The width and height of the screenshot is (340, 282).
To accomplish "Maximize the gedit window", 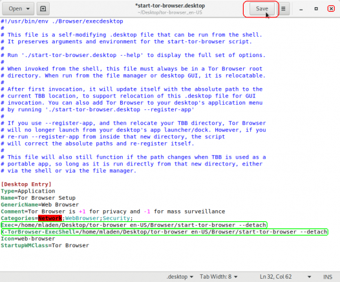I will (316, 8).
